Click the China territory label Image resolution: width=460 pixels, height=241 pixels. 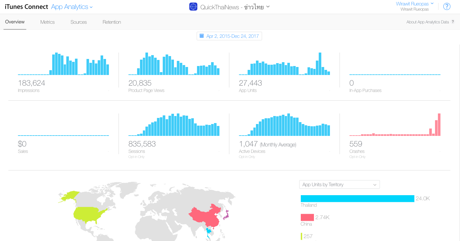click(306, 224)
